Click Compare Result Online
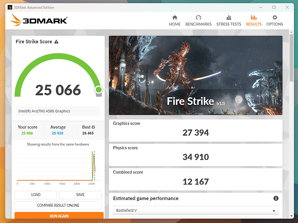This screenshot has height=223, width=298. pos(58,205)
